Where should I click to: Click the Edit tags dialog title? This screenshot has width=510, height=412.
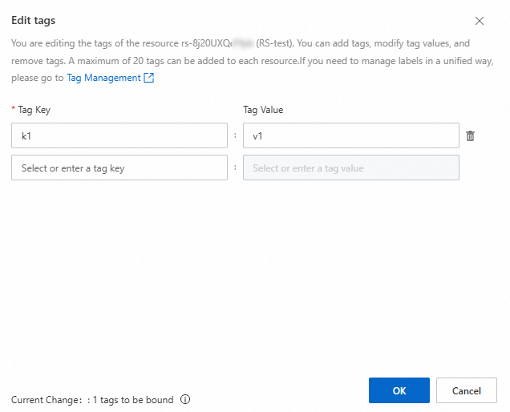tap(34, 20)
